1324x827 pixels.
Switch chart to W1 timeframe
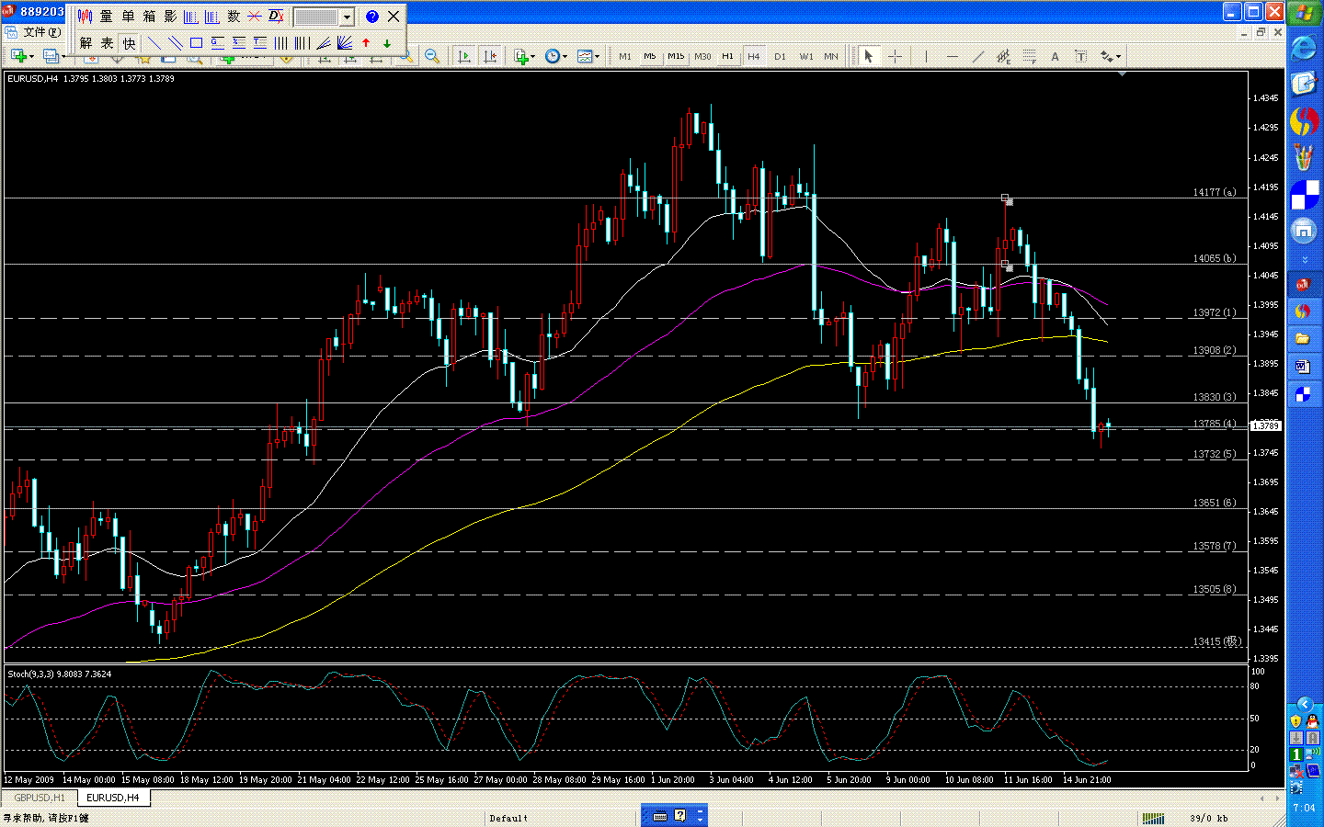806,56
